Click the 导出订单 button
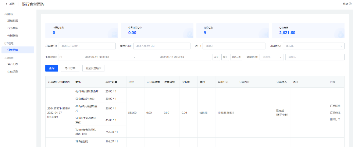Image resolution: width=353 pixels, height=147 pixels. coord(70,68)
